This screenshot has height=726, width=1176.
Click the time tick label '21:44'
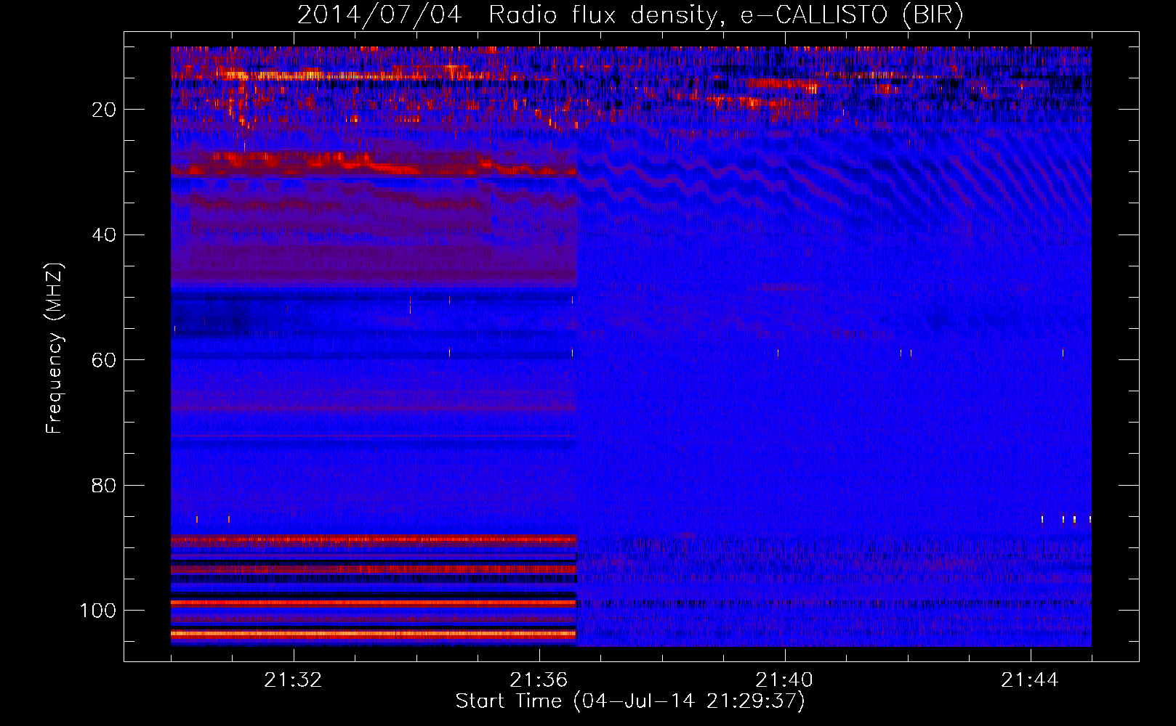tap(1030, 680)
